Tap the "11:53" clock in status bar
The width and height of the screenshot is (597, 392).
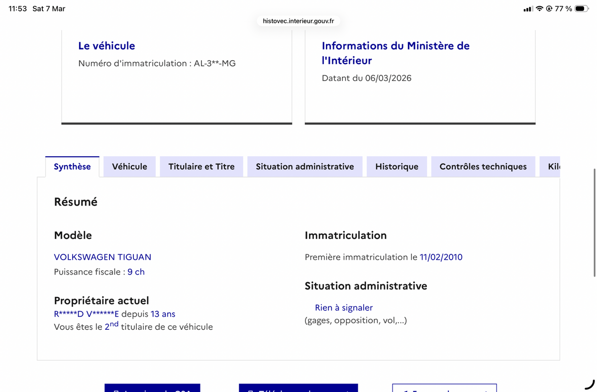[x=18, y=9]
